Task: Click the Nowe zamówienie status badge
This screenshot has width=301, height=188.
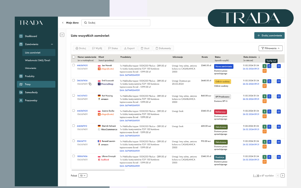Action: click(224, 67)
